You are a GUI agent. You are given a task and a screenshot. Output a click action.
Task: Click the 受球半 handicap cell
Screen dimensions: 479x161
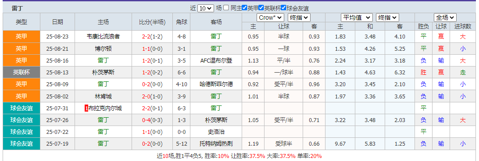pyautogui.click(x=284, y=144)
